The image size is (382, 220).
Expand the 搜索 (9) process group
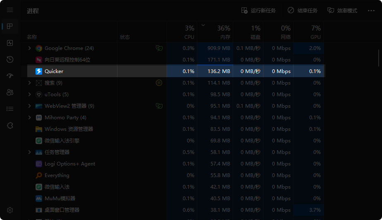click(29, 83)
